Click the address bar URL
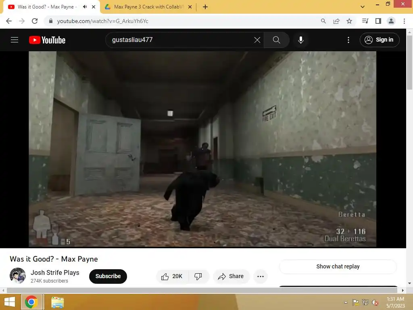413x310 pixels. pos(103,21)
